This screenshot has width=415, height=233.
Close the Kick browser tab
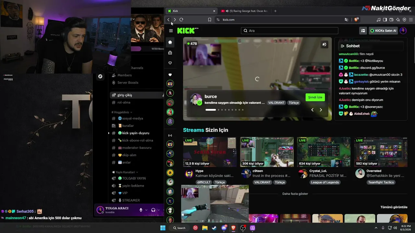[214, 11]
